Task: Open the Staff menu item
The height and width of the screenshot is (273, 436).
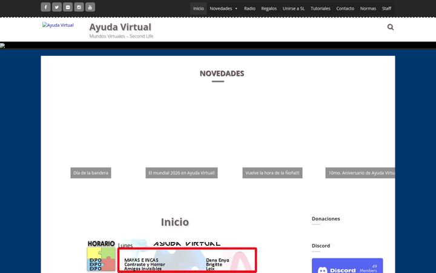Action: coord(386,8)
